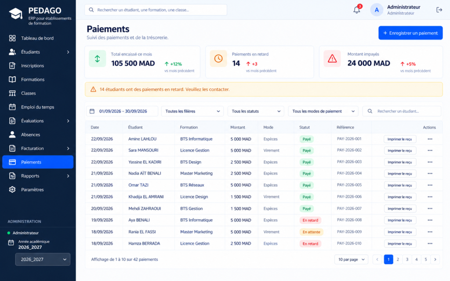Open the Tous les statuts dropdown
The height and width of the screenshot is (281, 450).
click(x=256, y=111)
